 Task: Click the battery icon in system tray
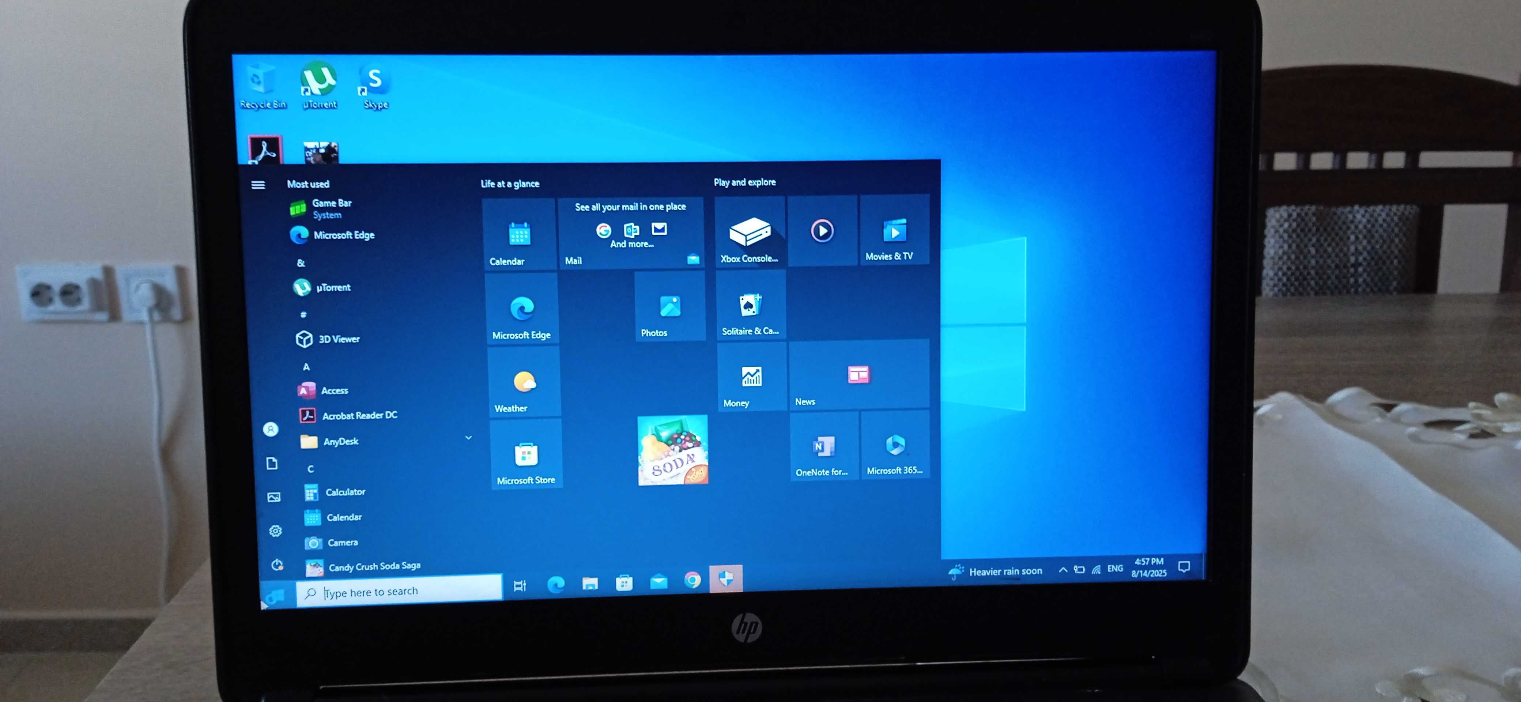1079,570
